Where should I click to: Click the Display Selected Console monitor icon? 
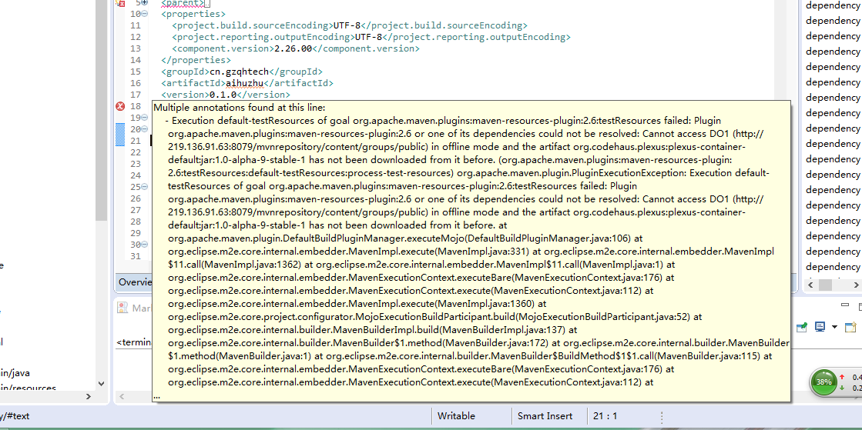pos(820,327)
